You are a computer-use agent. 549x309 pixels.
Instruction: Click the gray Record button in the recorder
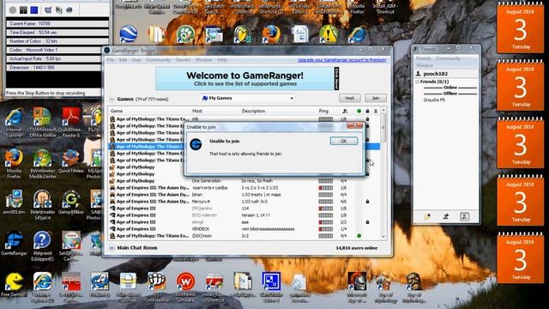coord(13,10)
